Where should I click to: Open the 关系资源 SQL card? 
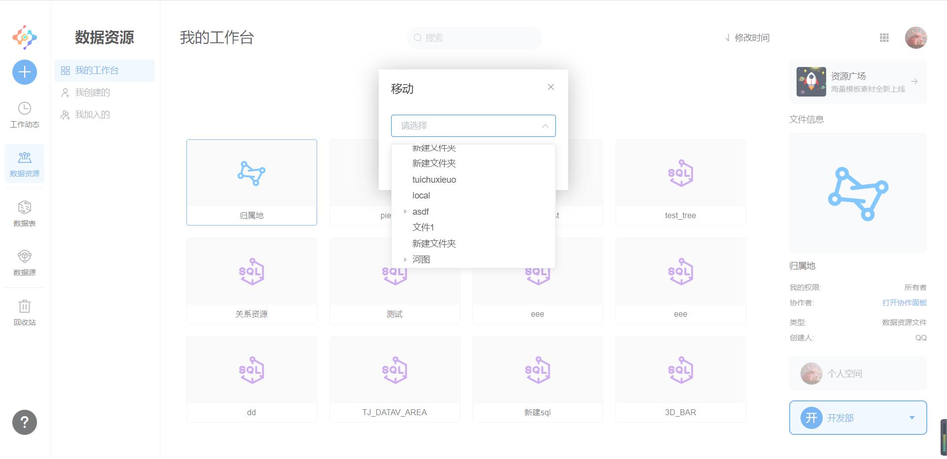pyautogui.click(x=252, y=281)
